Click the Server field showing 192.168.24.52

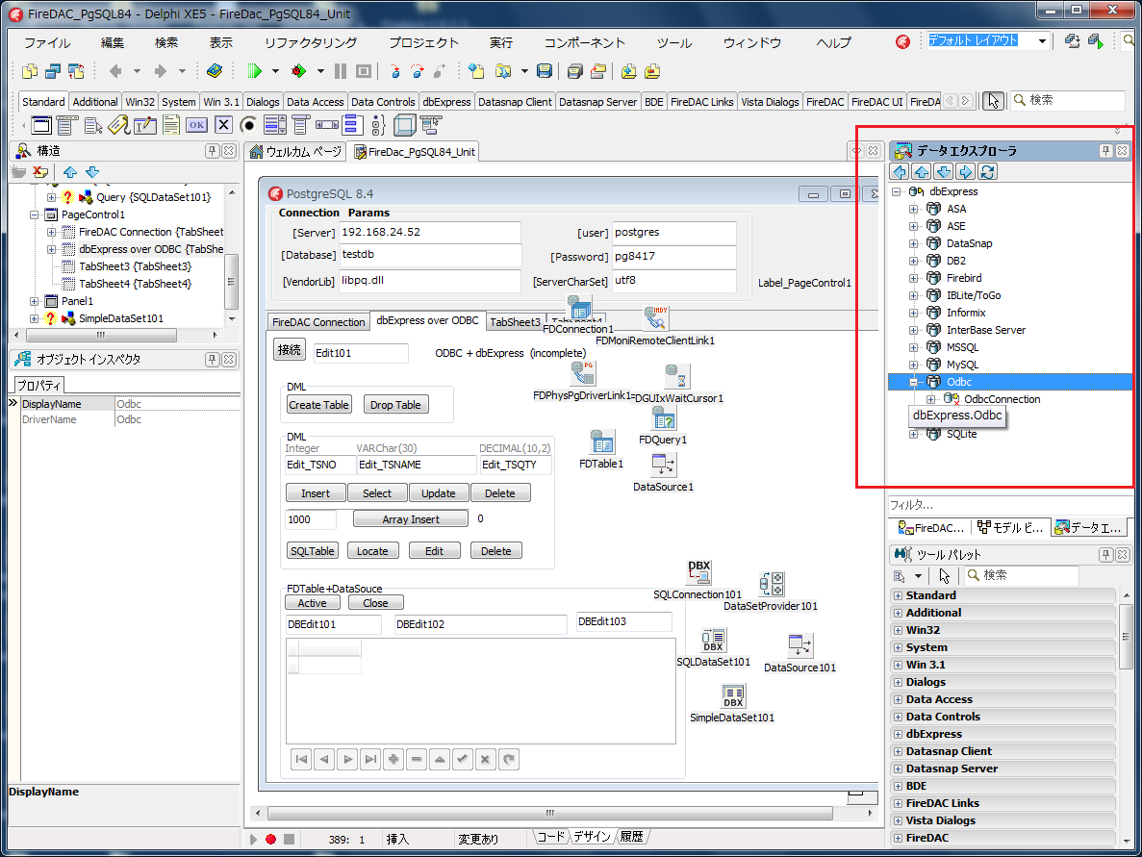430,232
